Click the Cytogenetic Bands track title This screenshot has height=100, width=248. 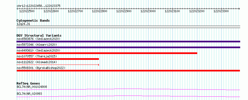[33, 20]
